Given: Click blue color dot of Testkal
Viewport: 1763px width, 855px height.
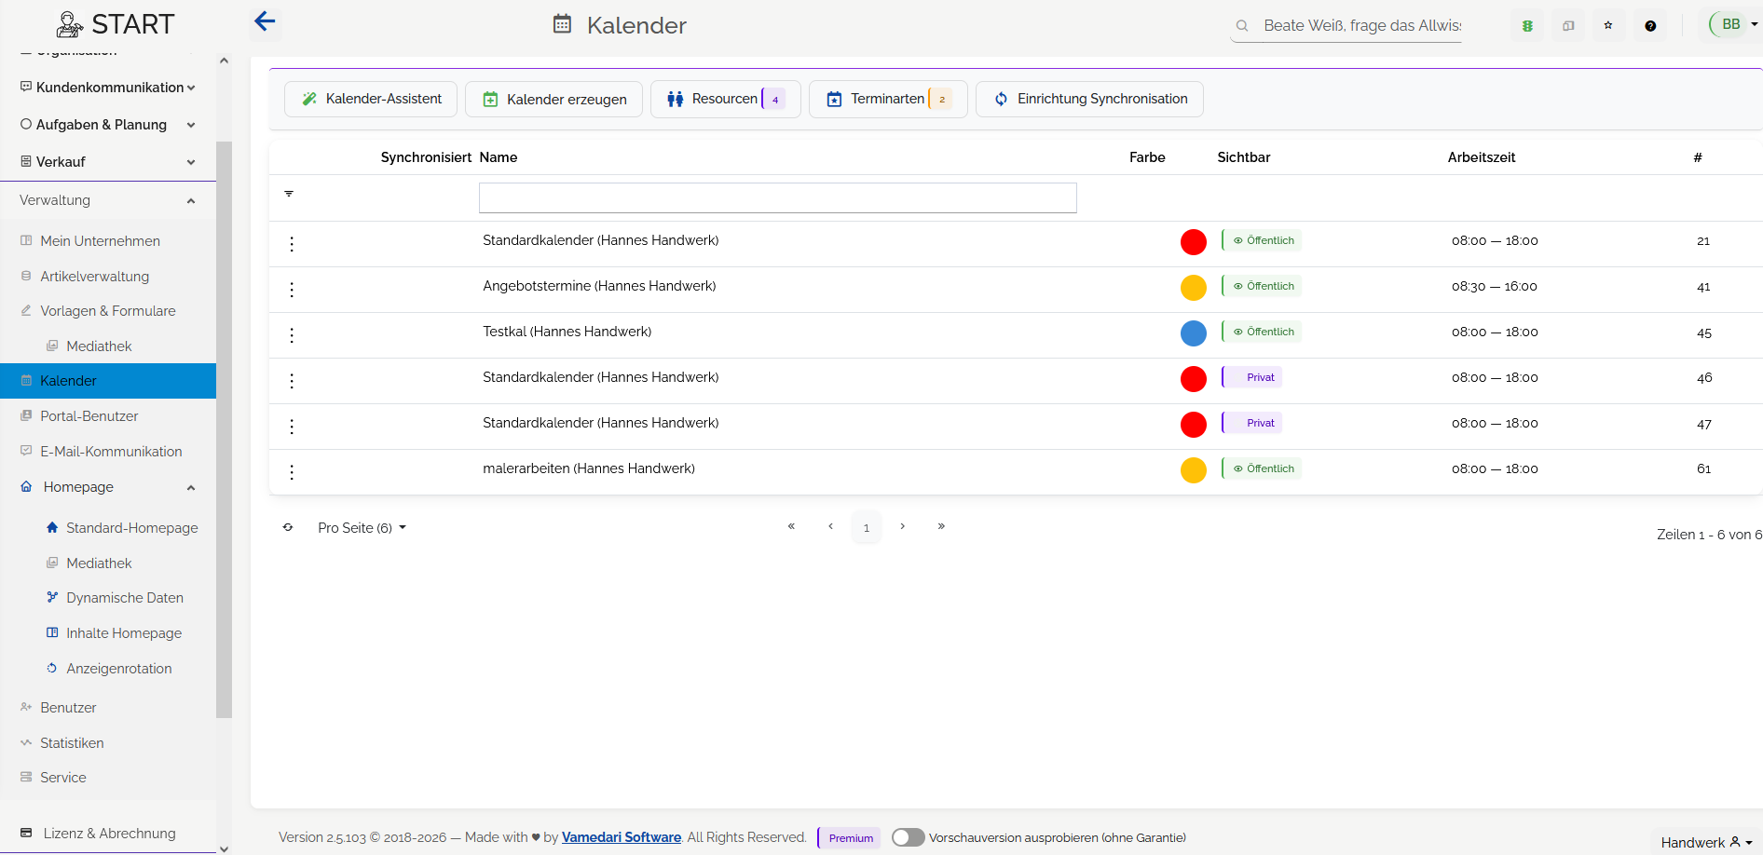Looking at the screenshot, I should (1194, 333).
